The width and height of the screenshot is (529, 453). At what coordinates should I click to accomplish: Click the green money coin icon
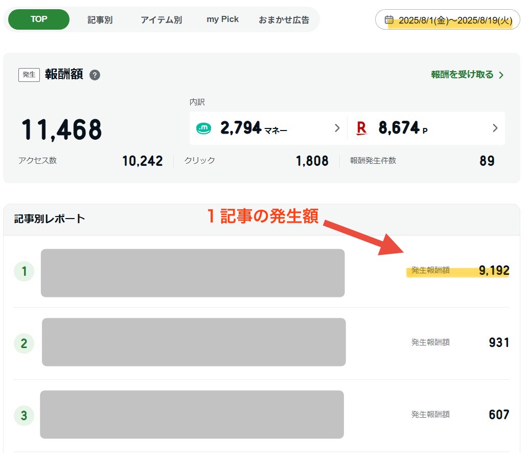click(203, 128)
